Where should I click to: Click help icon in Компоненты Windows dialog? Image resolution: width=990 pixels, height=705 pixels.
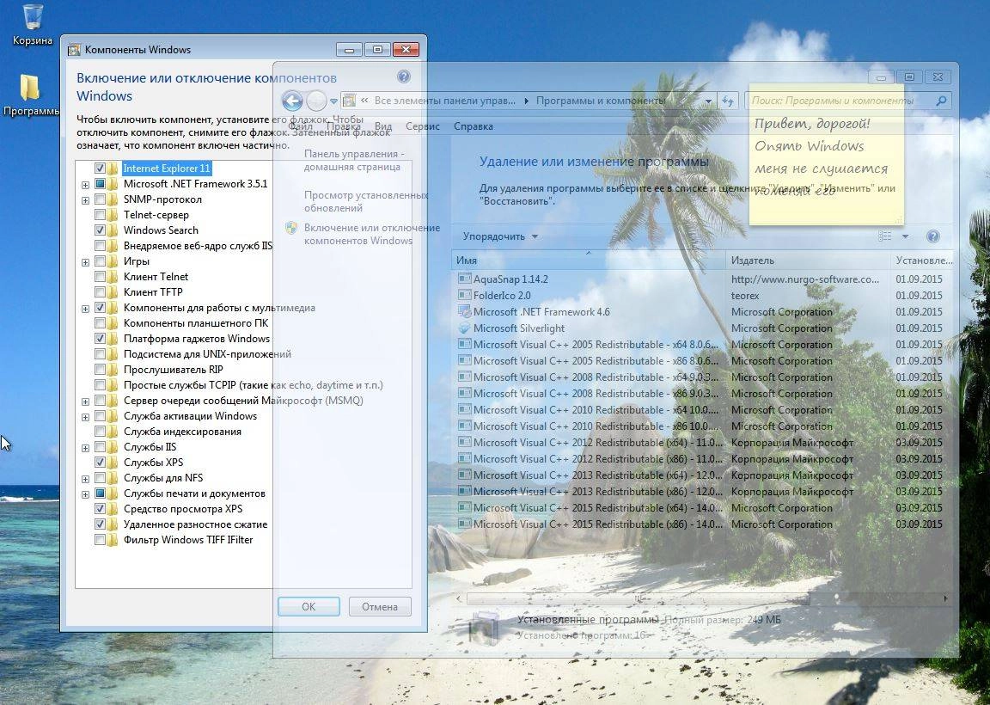(x=403, y=77)
